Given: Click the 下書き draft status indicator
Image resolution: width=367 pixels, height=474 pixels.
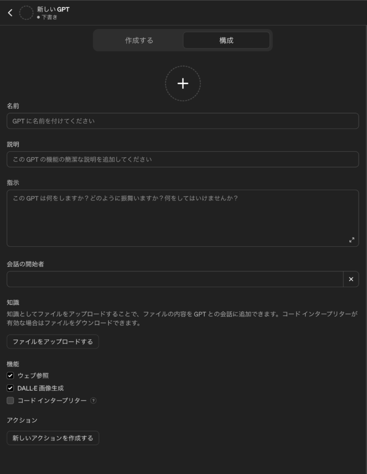Looking at the screenshot, I should pyautogui.click(x=47, y=17).
